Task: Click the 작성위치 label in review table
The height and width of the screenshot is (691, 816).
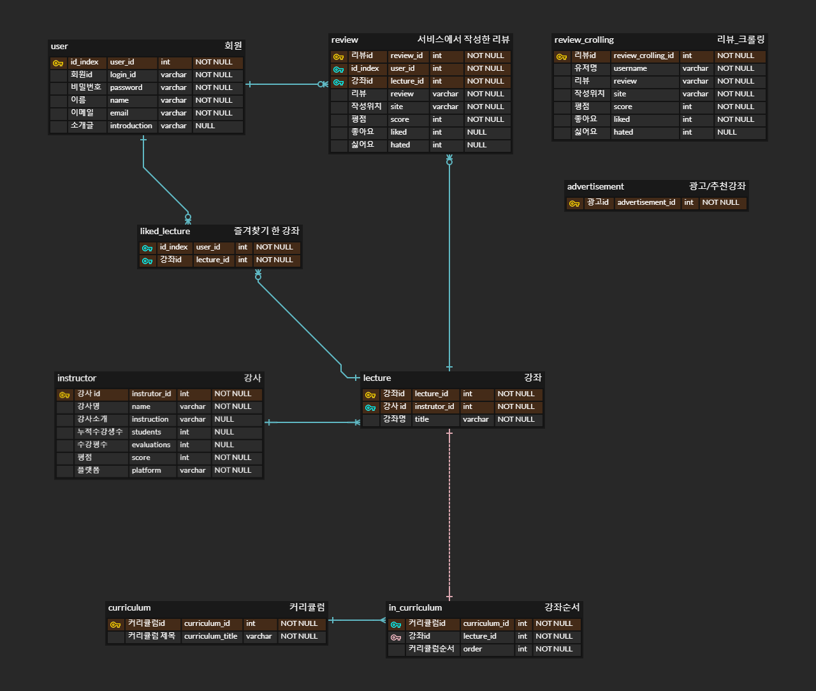Action: (367, 107)
